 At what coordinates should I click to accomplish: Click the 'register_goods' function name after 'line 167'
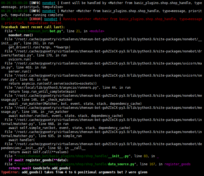[x=177, y=164]
